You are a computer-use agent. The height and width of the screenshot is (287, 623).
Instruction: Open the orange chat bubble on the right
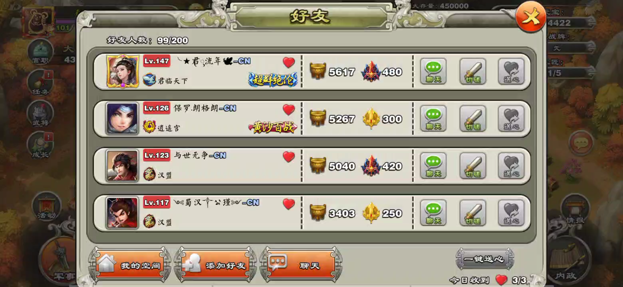(581, 142)
